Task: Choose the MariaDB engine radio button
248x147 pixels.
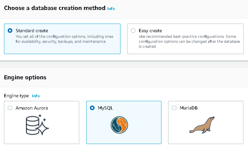Action: 174,108
